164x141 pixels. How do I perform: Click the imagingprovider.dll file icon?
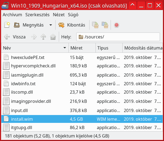6,101
